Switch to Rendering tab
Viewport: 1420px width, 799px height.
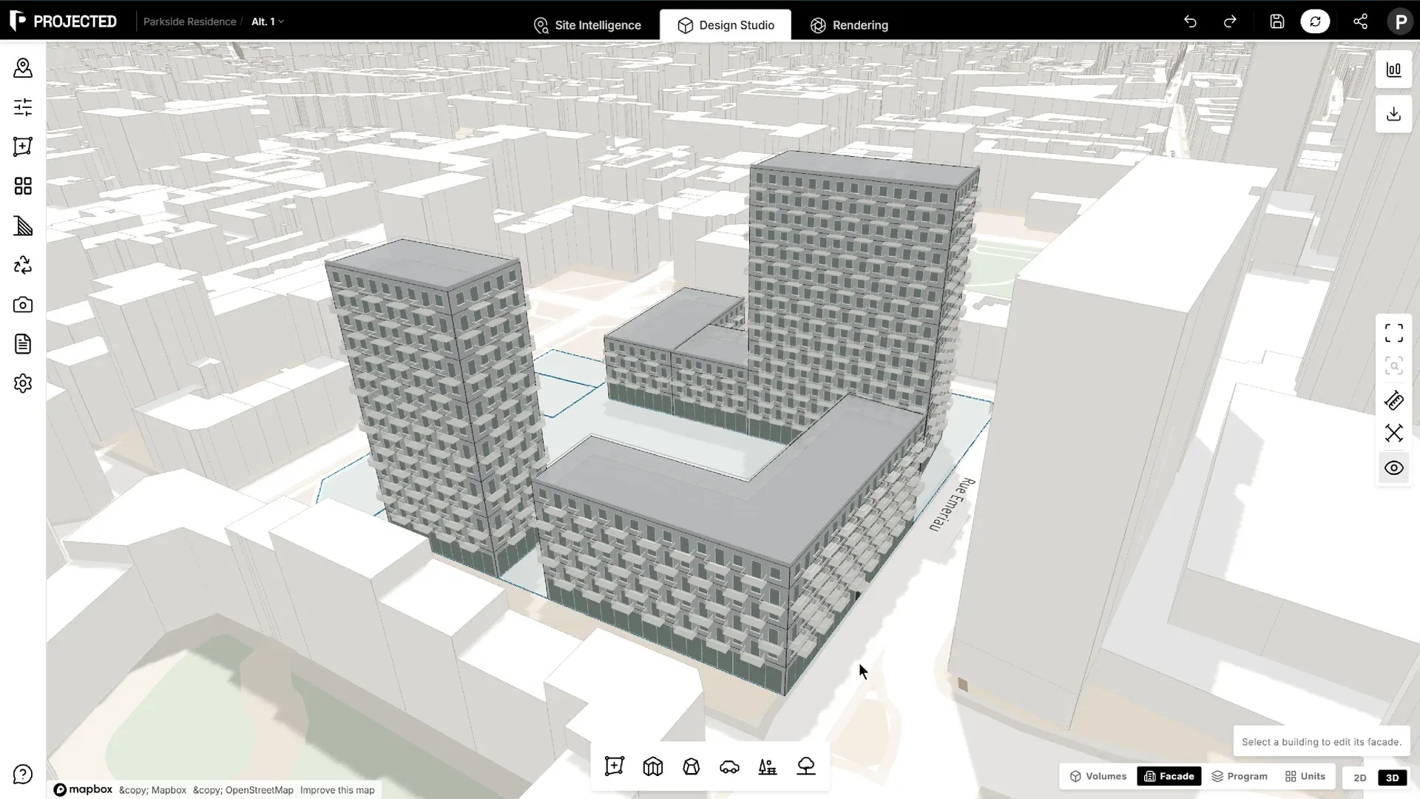[849, 25]
